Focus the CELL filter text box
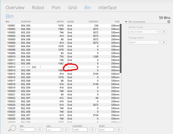Viewport: 173px width, 134px height. click(54, 130)
